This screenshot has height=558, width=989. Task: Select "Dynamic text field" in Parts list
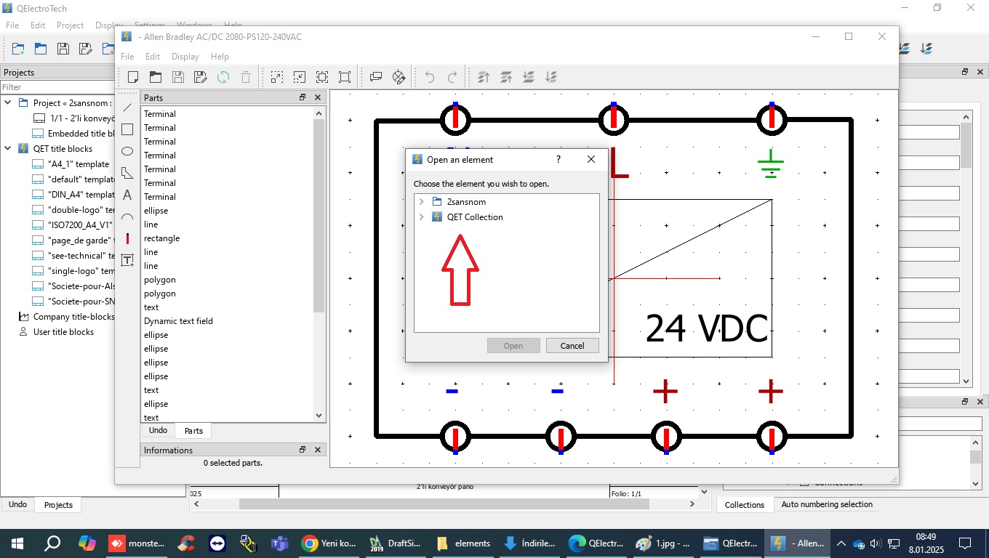[x=178, y=321]
